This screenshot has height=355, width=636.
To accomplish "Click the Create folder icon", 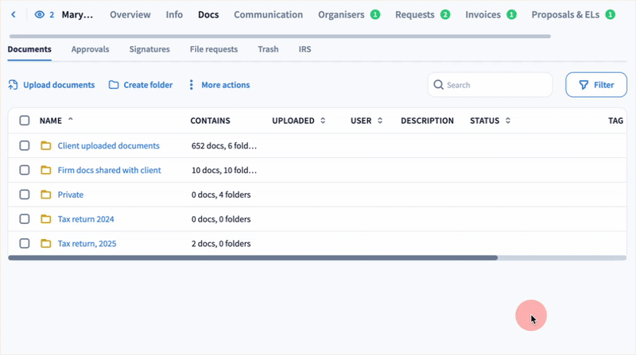I will pyautogui.click(x=114, y=85).
